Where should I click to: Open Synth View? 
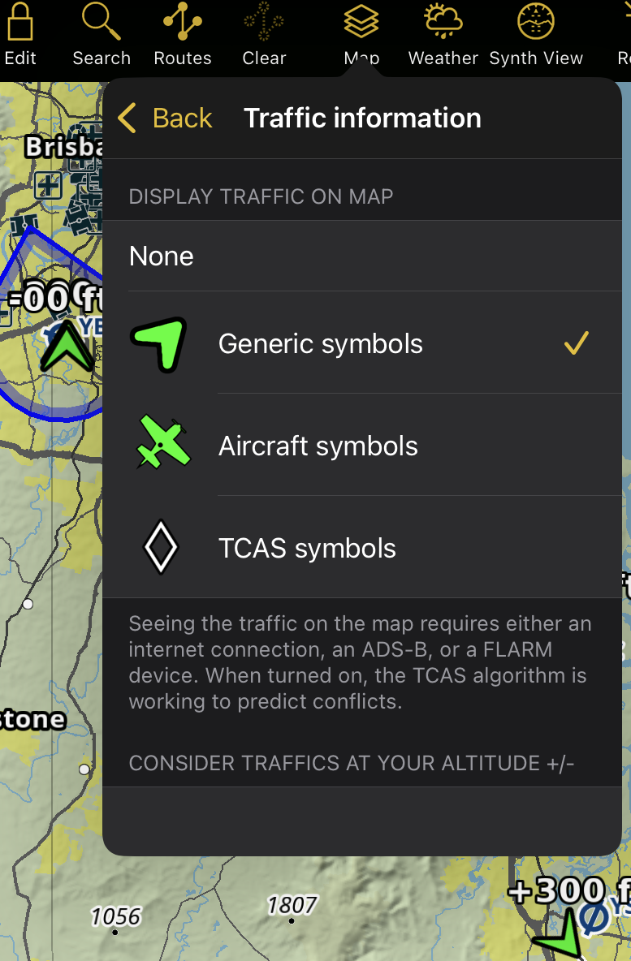pyautogui.click(x=536, y=24)
